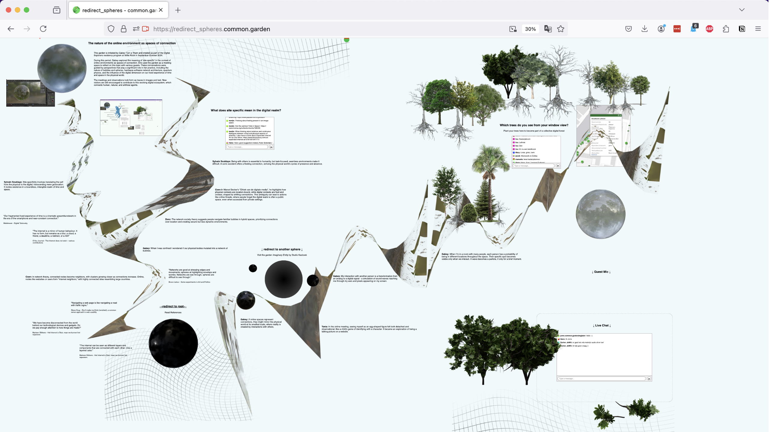The image size is (769, 432).
Task: Toggle picture-in-picture icon in address bar
Action: pyautogui.click(x=513, y=29)
